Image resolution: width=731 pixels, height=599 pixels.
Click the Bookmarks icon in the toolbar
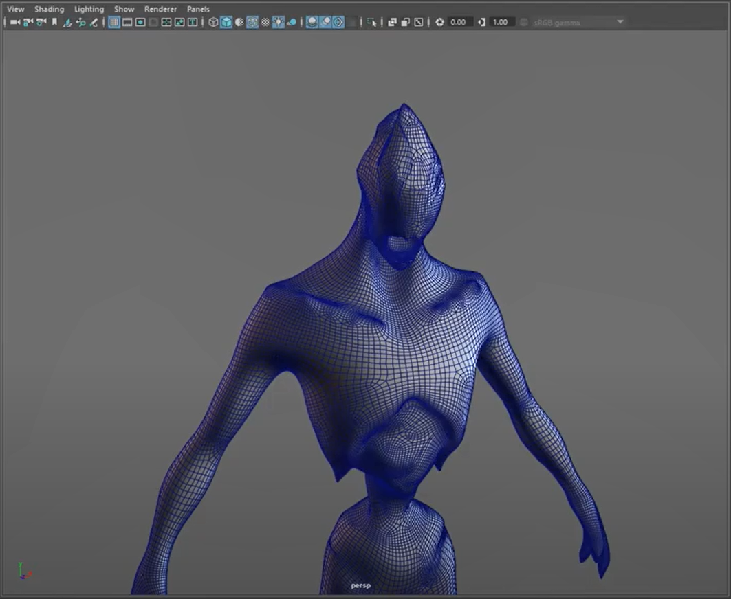tap(54, 22)
